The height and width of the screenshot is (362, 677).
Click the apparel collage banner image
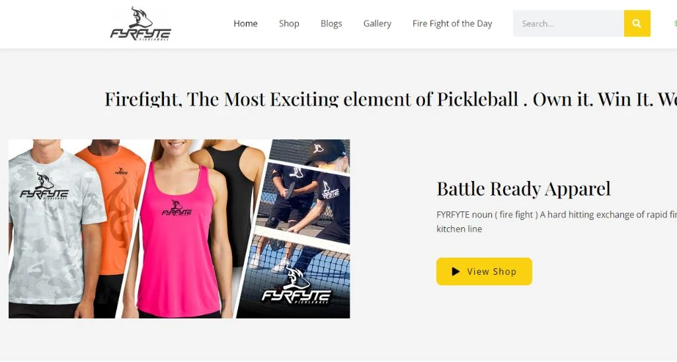(x=179, y=229)
